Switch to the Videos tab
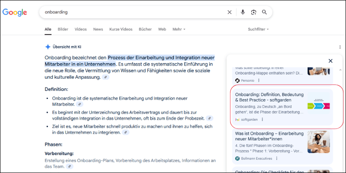The image size is (346, 173). [80, 29]
